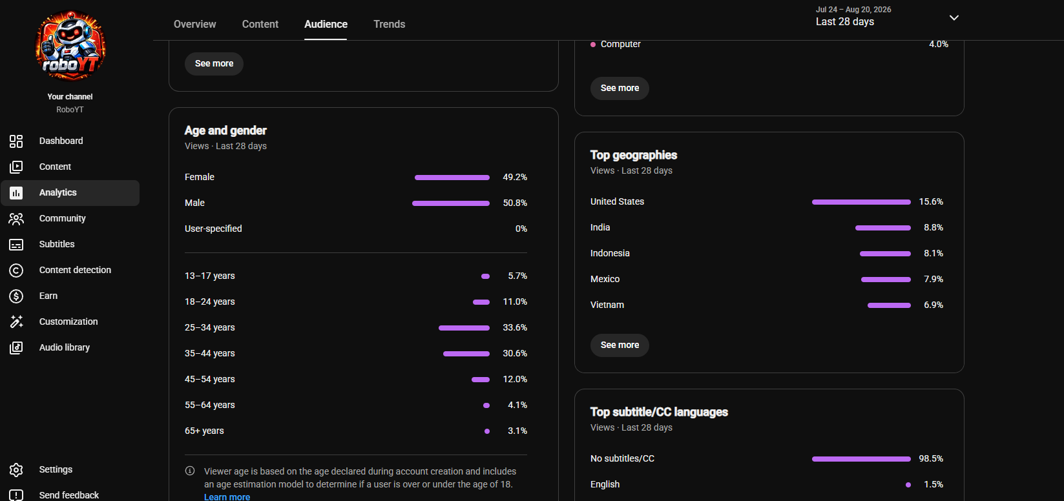The image size is (1064, 501).
Task: Click See more above Age and gender card
Action: pyautogui.click(x=214, y=64)
